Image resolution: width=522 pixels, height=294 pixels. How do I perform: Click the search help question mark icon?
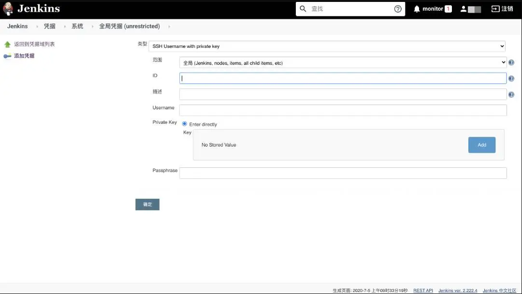(x=398, y=9)
